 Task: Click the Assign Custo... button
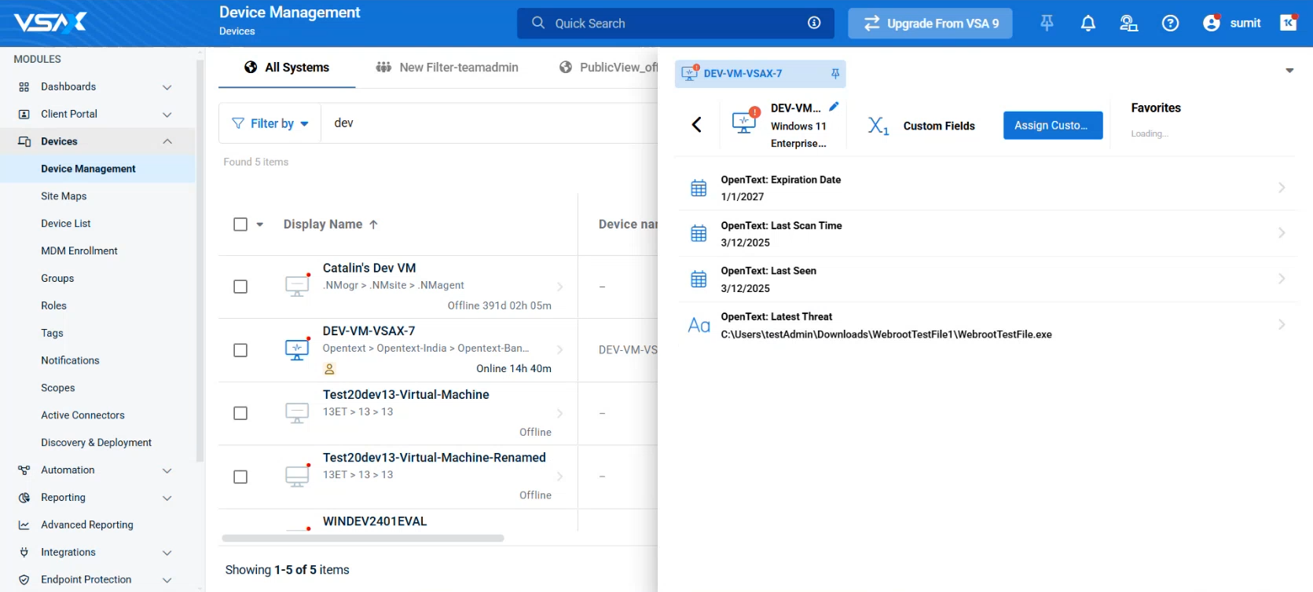(x=1053, y=126)
